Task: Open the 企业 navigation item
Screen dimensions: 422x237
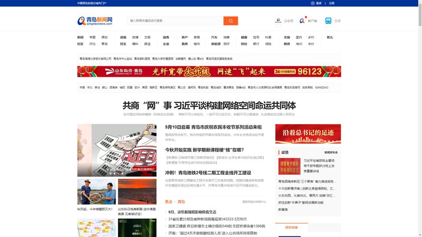Action: point(166,44)
